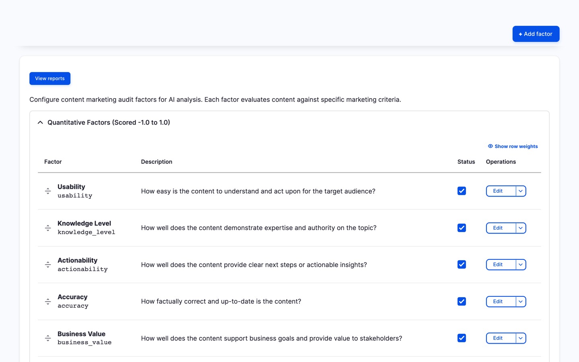
Task: Click Show row weights link
Action: click(513, 146)
